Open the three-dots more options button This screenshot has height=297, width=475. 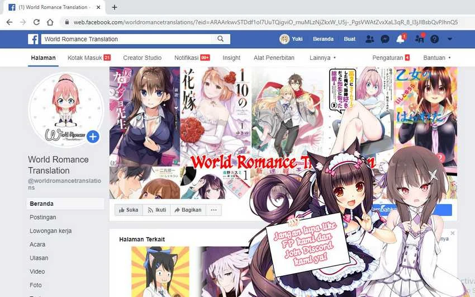click(x=214, y=210)
